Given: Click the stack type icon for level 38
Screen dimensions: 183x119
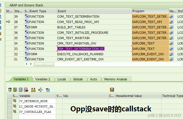Looking at the screenshot, I should pyautogui.click(x=27, y=22).
